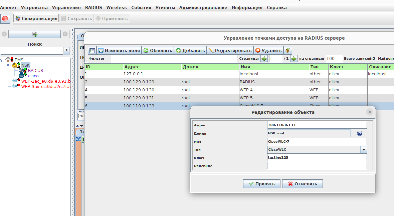
Task: Click the icon right of Удалить button
Action: (288, 50)
